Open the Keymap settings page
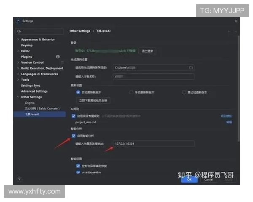The height and width of the screenshot is (202, 253). [x=27, y=45]
